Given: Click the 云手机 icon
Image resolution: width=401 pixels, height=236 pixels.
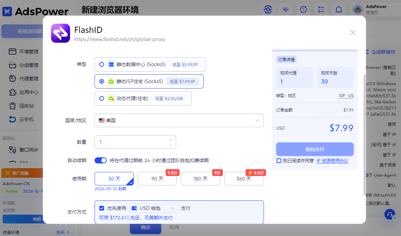Looking at the screenshot, I should (x=13, y=119).
